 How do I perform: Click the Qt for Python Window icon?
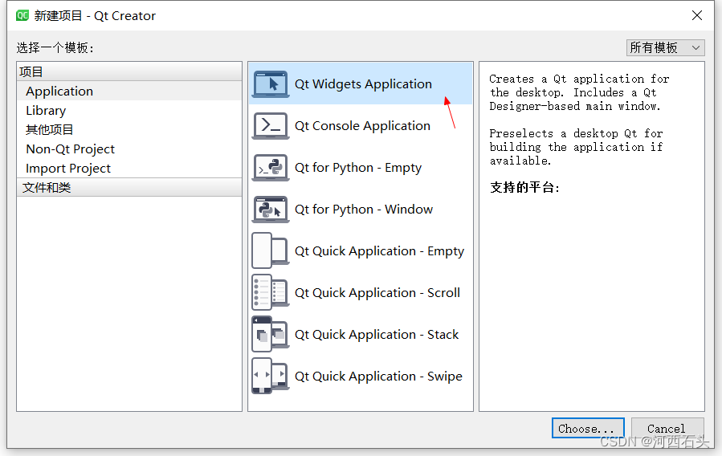point(271,210)
